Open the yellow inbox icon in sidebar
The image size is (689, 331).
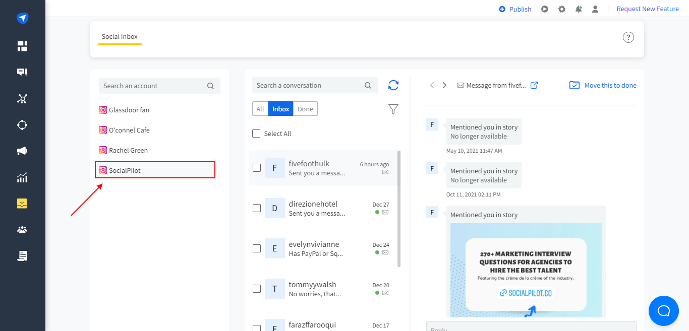tap(22, 204)
